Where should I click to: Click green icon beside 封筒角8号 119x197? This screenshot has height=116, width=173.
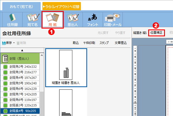[x=5, y=100]
